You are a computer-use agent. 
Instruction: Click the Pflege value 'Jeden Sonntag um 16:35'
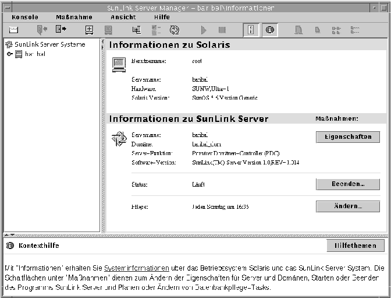221,207
